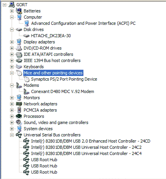The width and height of the screenshot is (166, 179).
Task: Click the Processors chip icon
Action: pyautogui.click(x=19, y=116)
